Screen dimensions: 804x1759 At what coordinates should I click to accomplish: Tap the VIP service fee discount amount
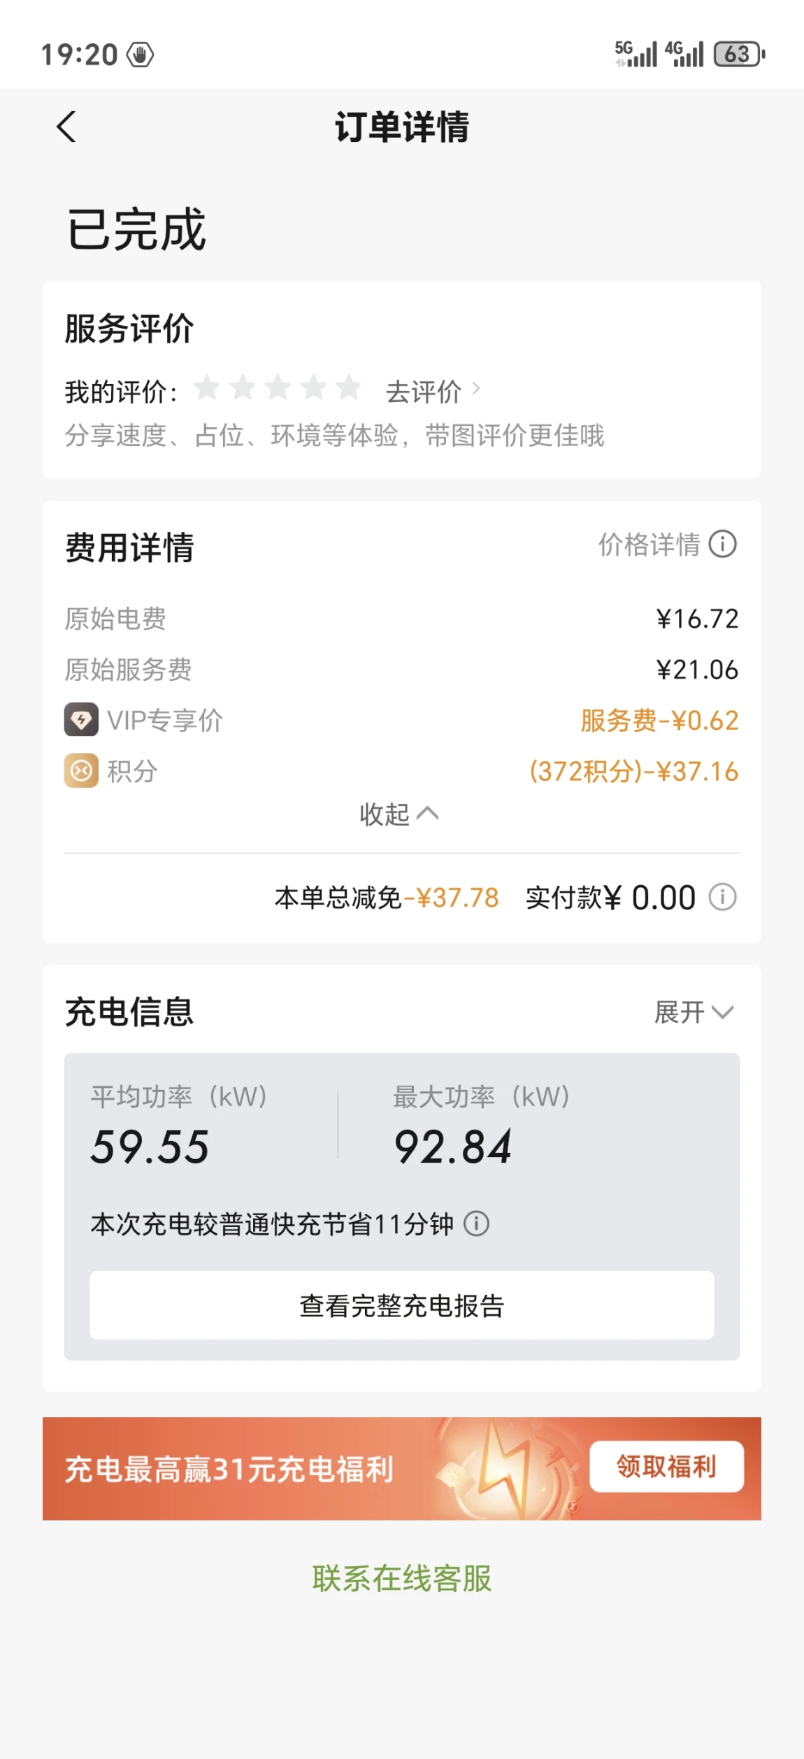(659, 720)
